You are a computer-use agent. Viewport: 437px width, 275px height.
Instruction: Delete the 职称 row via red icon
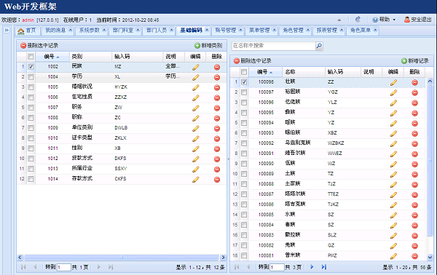coord(217,119)
